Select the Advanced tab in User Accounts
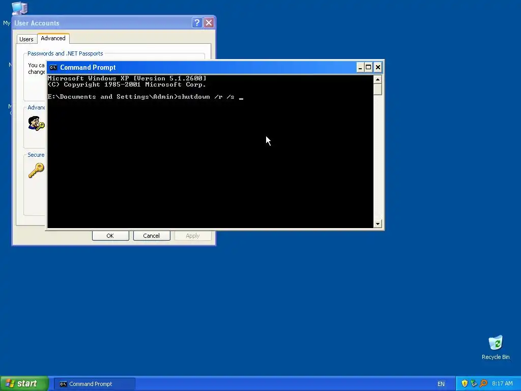The width and height of the screenshot is (521, 391). pos(53,38)
